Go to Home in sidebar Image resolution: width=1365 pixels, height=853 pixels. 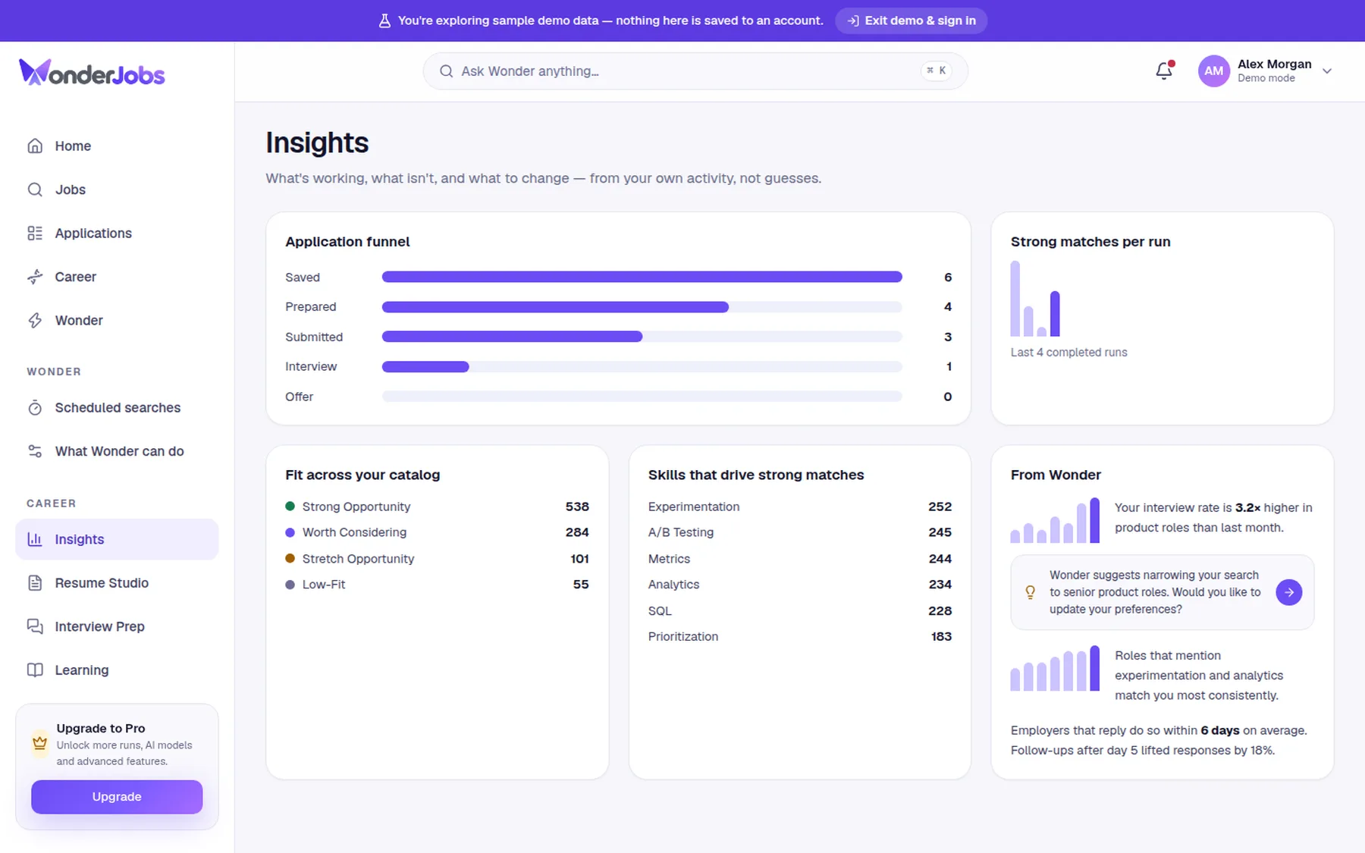pyautogui.click(x=117, y=146)
